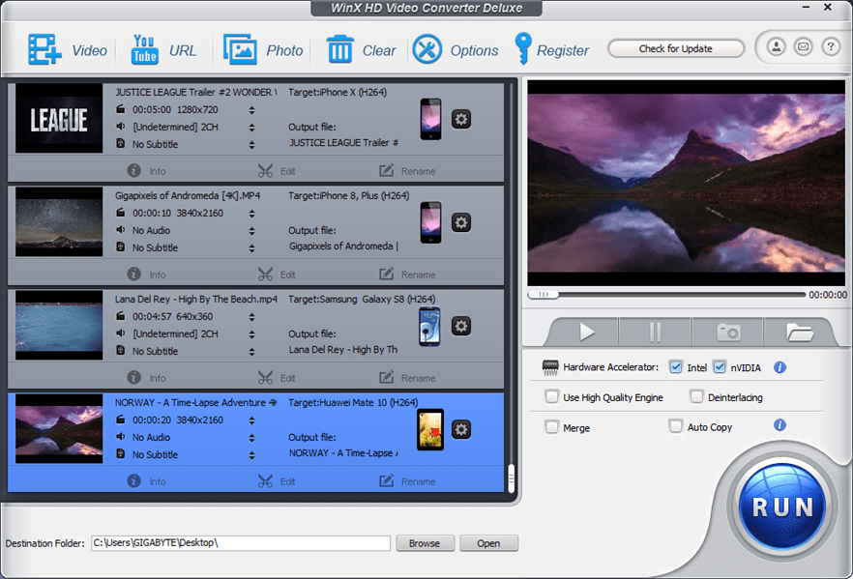Screen dimensions: 853x579
Task: Open settings gear for JUSTICE LEAGUE Trailer
Action: click(461, 119)
